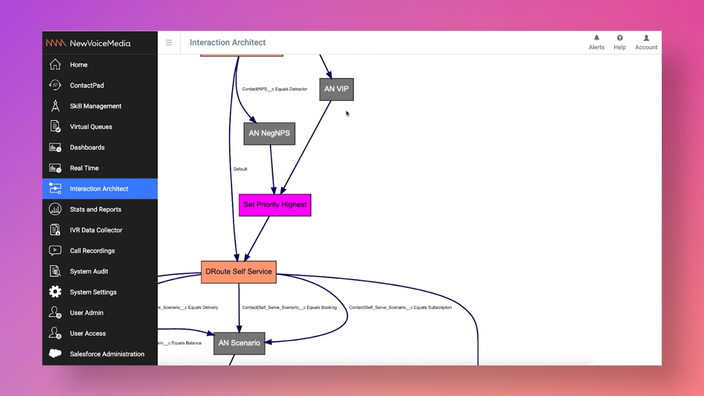Click the AN Scenario node
Viewport: 704px width, 396px height.
tap(239, 343)
